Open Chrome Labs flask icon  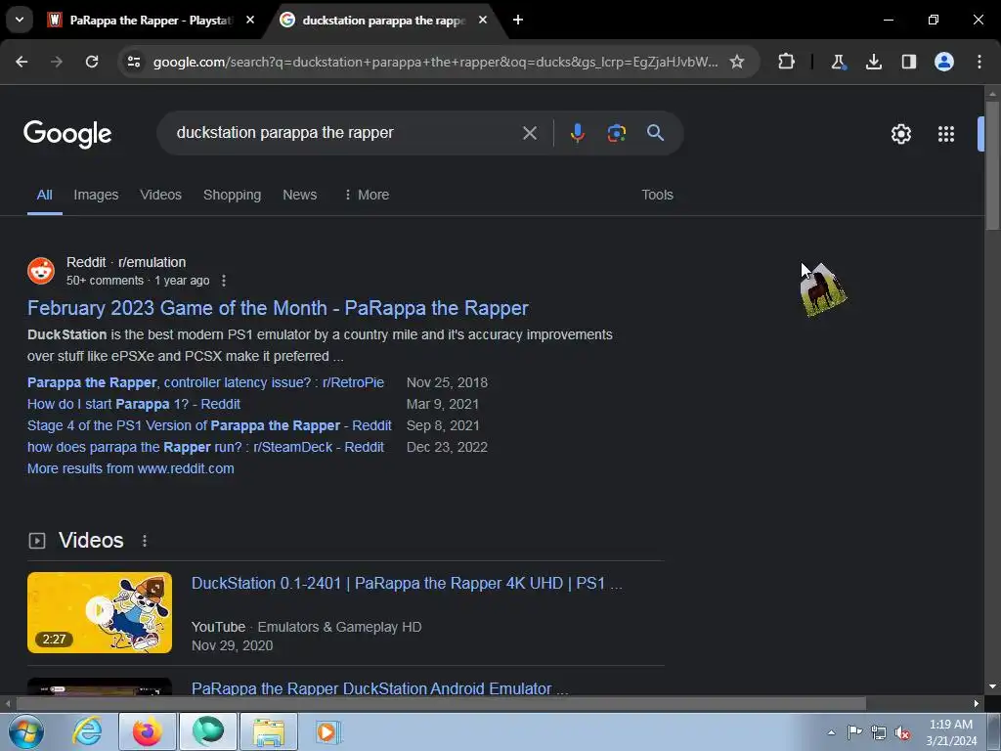click(838, 62)
